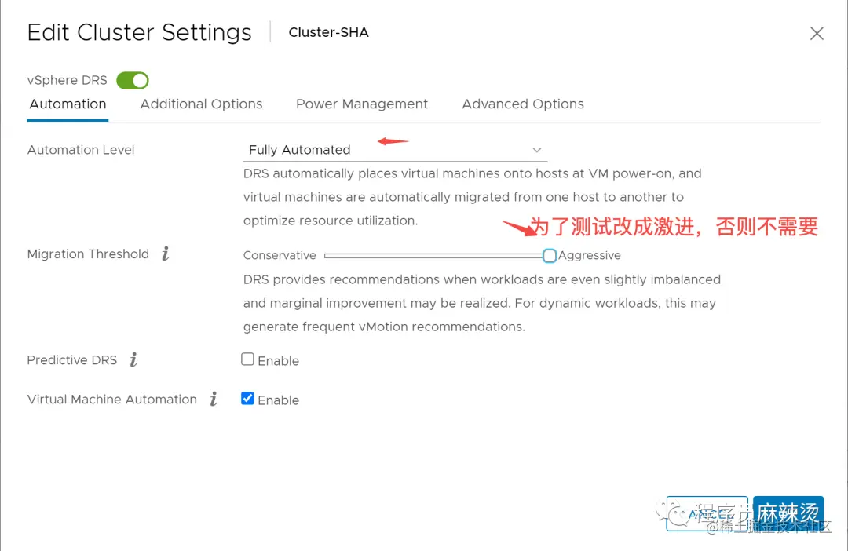View the Virtual Machine Automation info icon
This screenshot has width=848, height=551.
tap(213, 400)
